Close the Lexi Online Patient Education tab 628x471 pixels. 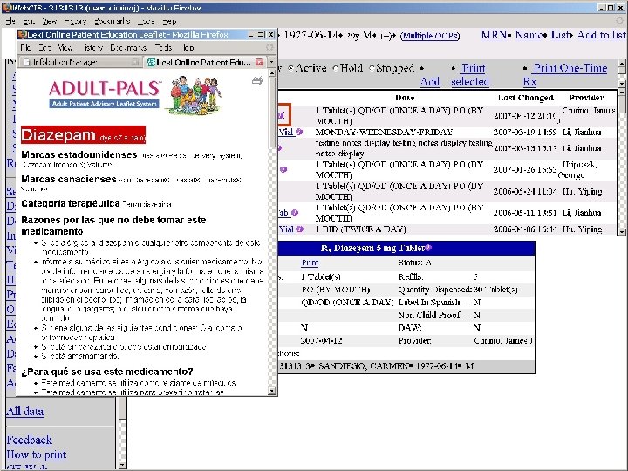[x=259, y=62]
